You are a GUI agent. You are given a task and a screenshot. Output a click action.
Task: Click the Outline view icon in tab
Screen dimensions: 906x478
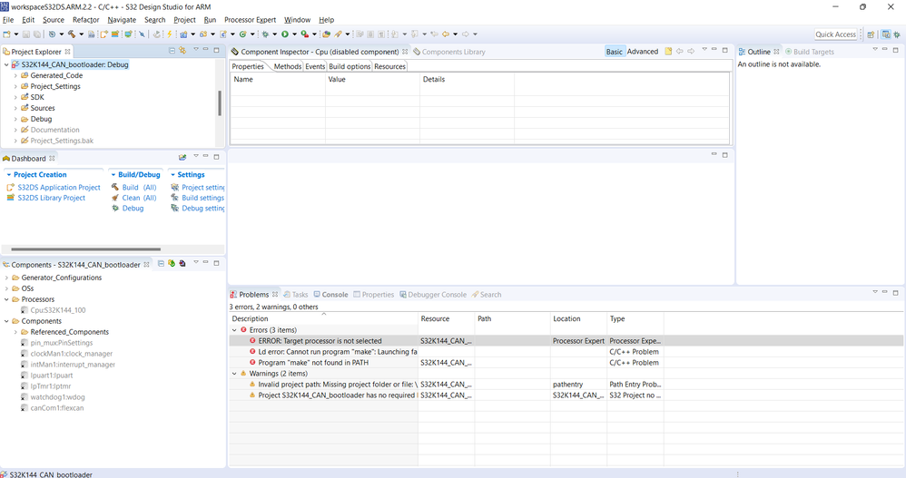click(x=742, y=52)
